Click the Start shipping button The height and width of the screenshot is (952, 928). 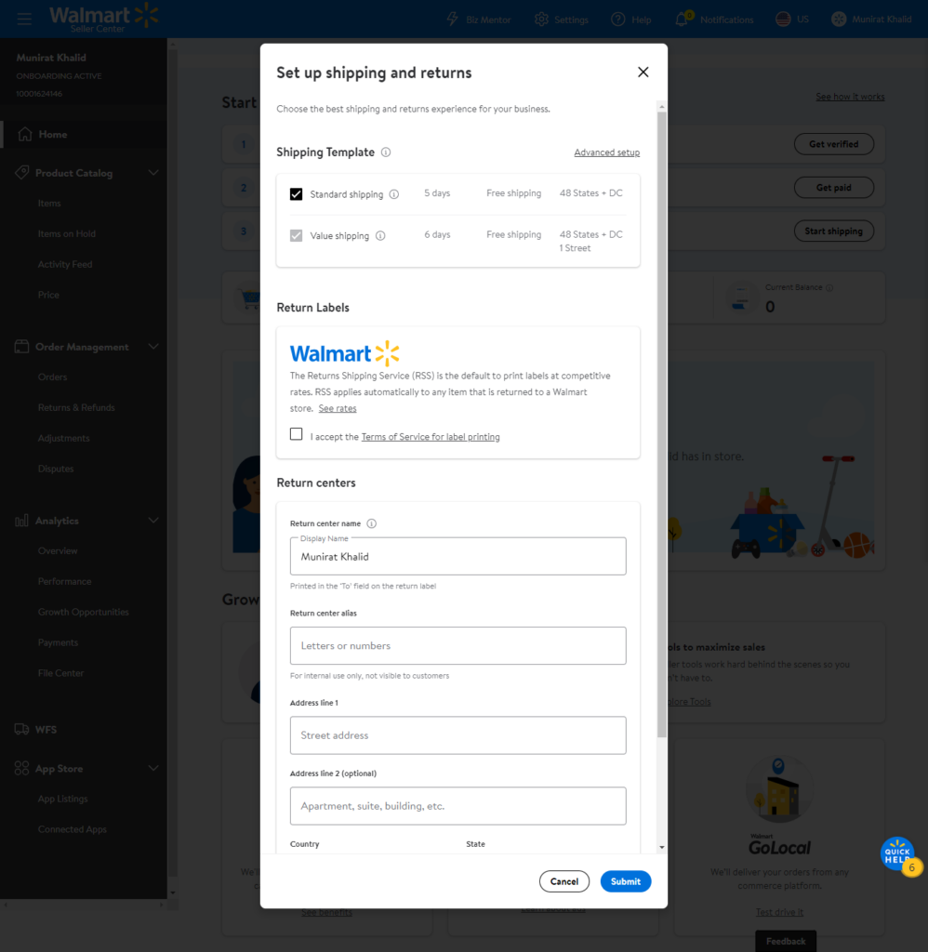tap(834, 231)
